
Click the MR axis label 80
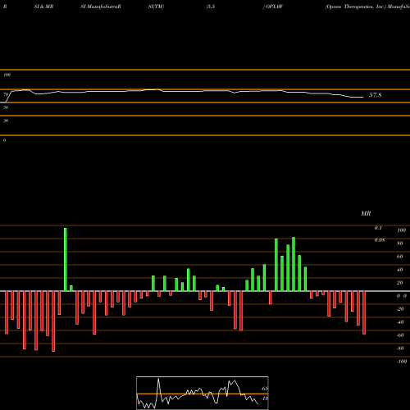400,244
